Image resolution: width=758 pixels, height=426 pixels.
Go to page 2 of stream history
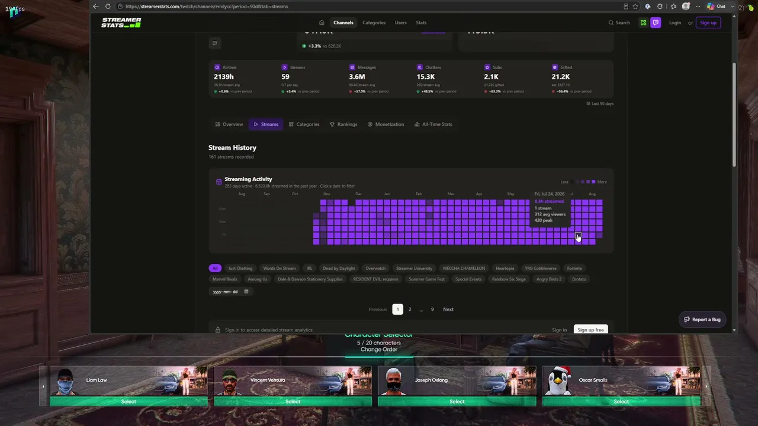click(x=409, y=309)
